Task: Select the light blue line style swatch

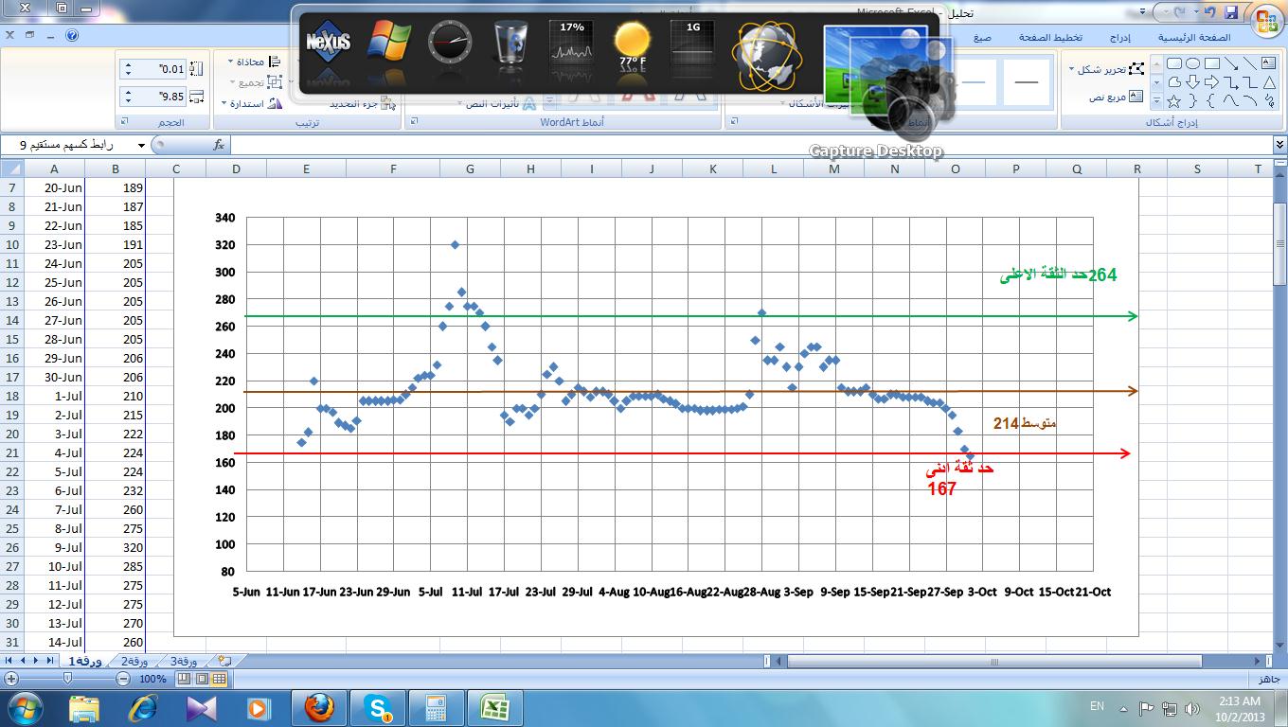Action: pyautogui.click(x=973, y=81)
